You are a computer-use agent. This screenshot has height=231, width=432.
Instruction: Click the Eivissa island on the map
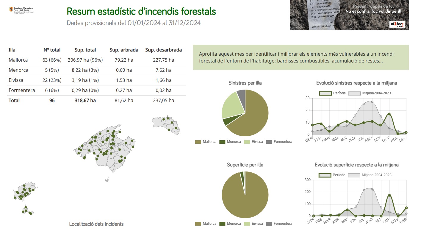coord(24,192)
